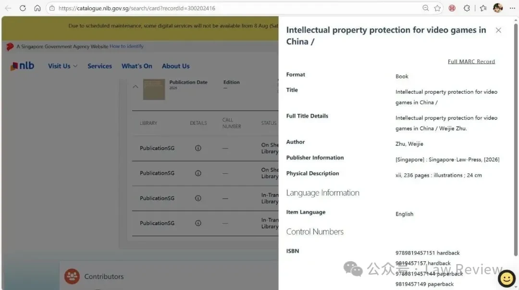The width and height of the screenshot is (519, 290).
Task: Select ISBN 9819457149 paperback text
Action: tap(424, 284)
